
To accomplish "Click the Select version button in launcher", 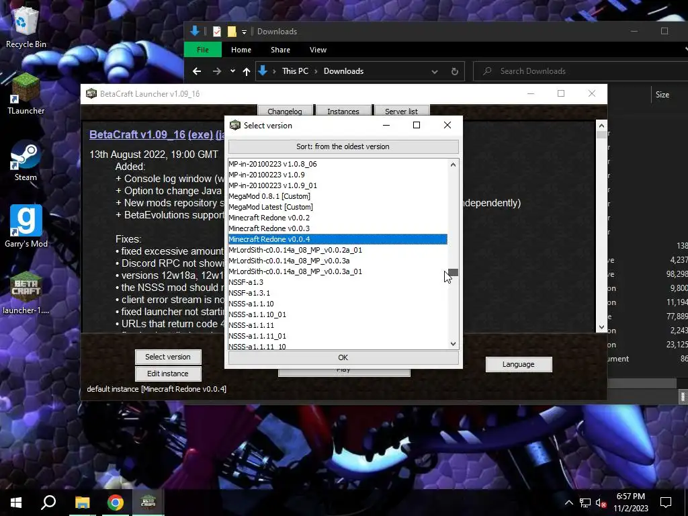I will [168, 357].
